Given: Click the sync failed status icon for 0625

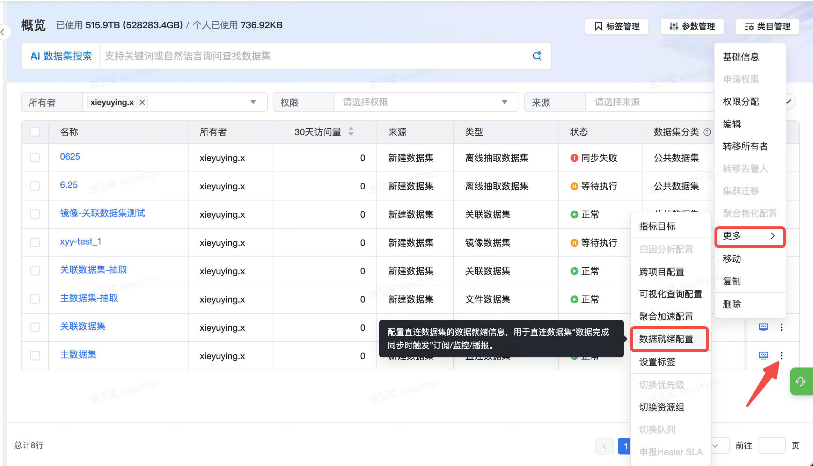Looking at the screenshot, I should coord(574,158).
